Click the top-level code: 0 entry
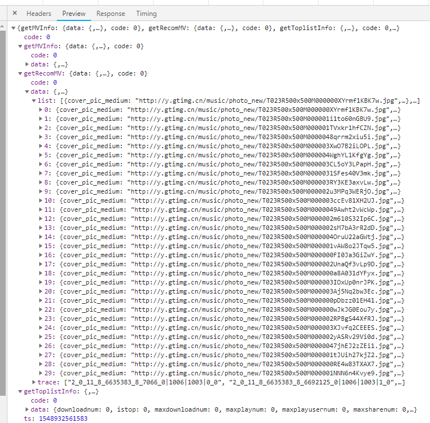Viewport: 430px width, 423px height. pyautogui.click(x=37, y=37)
